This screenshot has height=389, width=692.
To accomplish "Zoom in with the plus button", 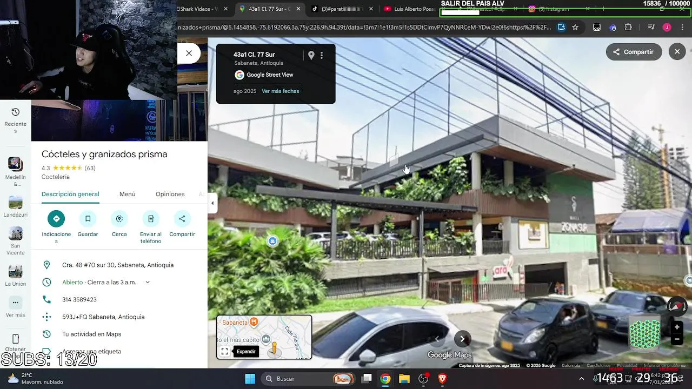I will click(677, 327).
